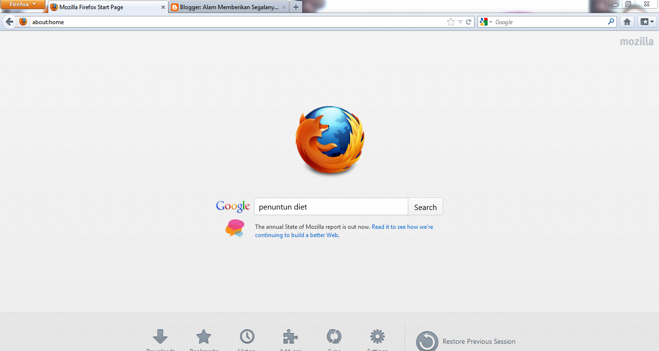Click the 'penuntun diet' search field
The width and height of the screenshot is (659, 351).
pyautogui.click(x=331, y=207)
